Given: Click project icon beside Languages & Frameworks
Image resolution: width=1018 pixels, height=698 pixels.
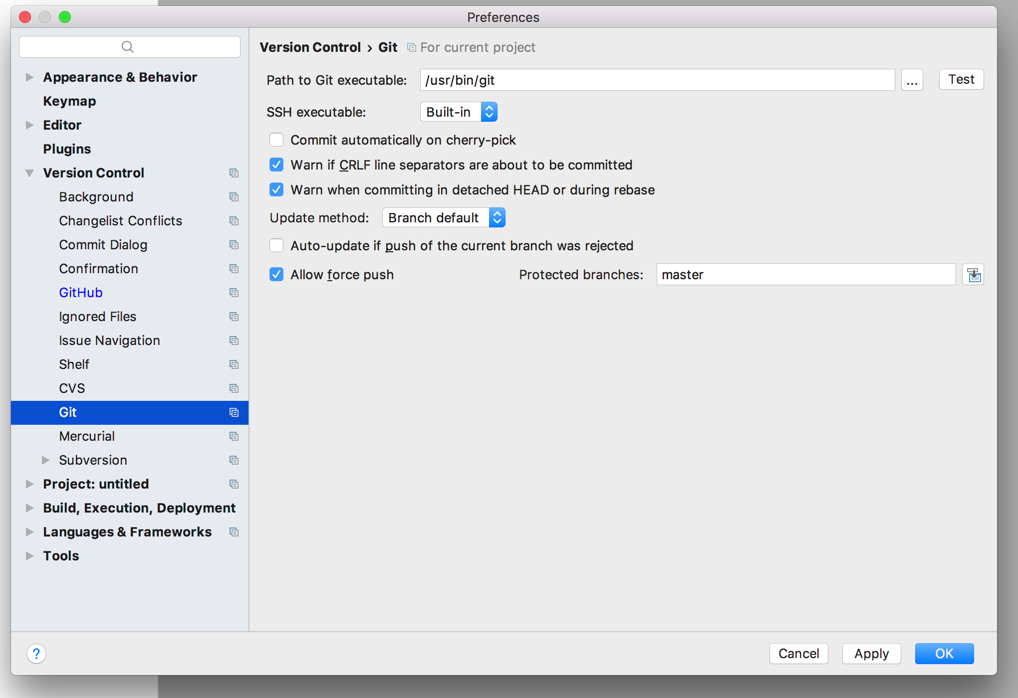Looking at the screenshot, I should click(234, 532).
